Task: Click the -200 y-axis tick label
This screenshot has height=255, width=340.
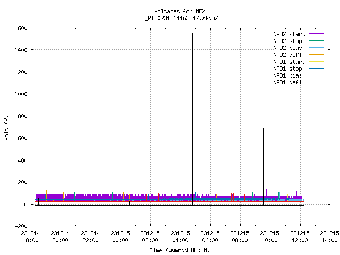Action: pyautogui.click(x=21, y=226)
